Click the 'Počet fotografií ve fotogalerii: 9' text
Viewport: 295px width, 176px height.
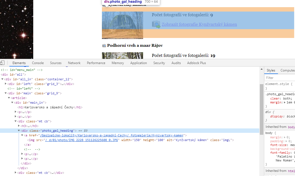[182, 15]
